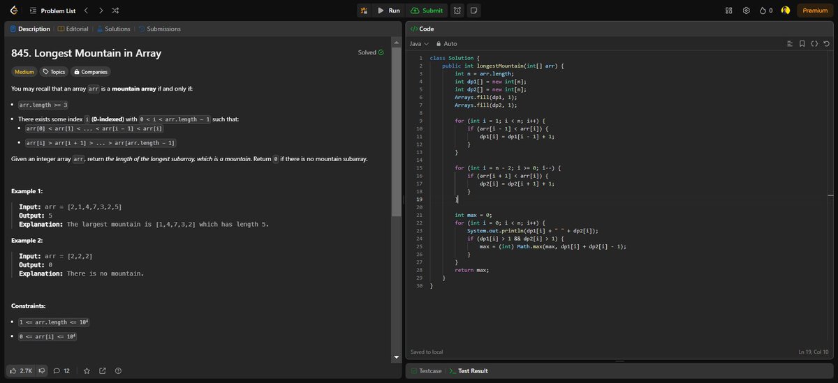Click the 'Output: 5' text in Example 1
The image size is (838, 383).
pyautogui.click(x=36, y=216)
